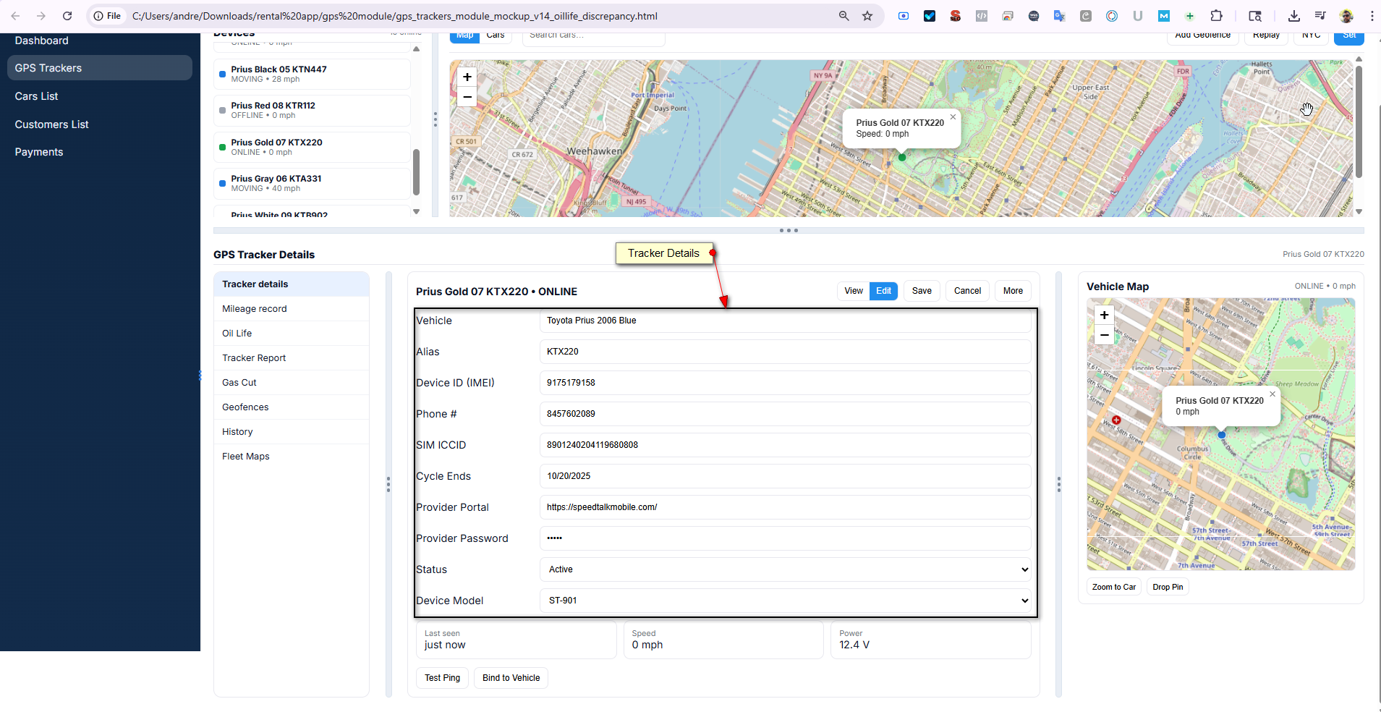Open the Device Model dropdown
The width and height of the screenshot is (1381, 712).
[785, 601]
